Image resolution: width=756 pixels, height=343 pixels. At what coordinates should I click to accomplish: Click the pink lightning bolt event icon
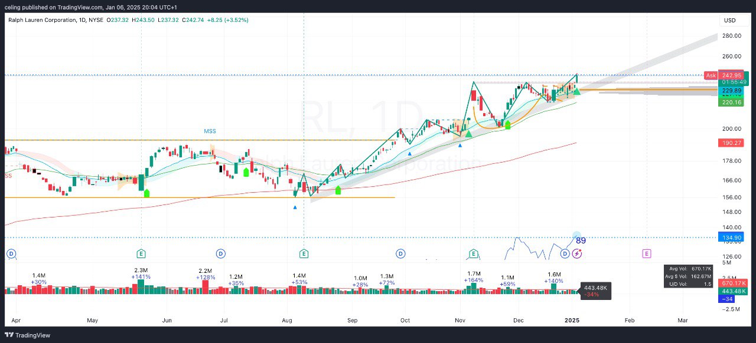[578, 253]
